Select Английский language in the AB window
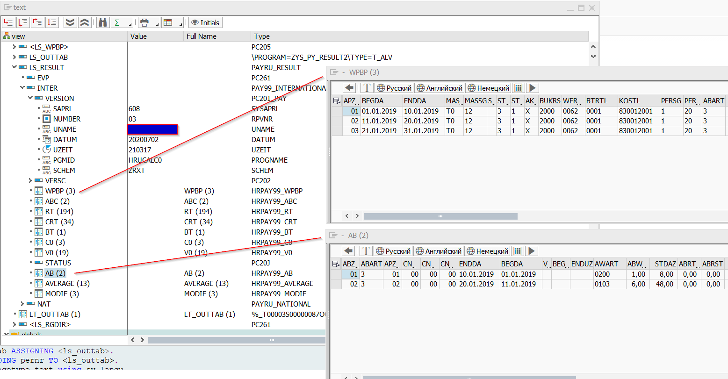The width and height of the screenshot is (728, 379). [x=439, y=251]
